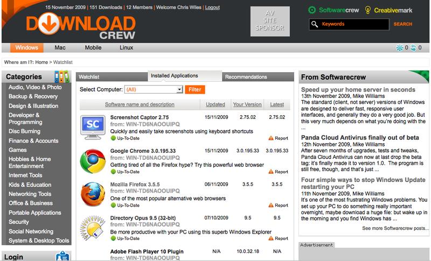
Task: Click the orange Filter button
Action: (x=195, y=89)
